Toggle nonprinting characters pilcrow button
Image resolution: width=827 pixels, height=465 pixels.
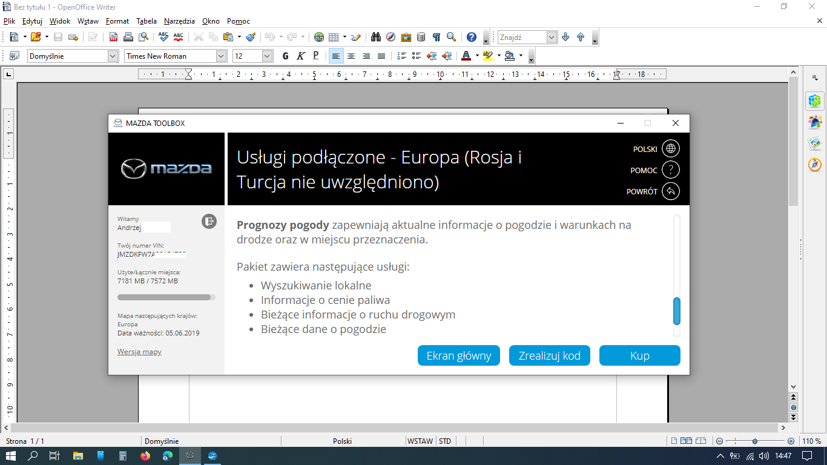436,37
